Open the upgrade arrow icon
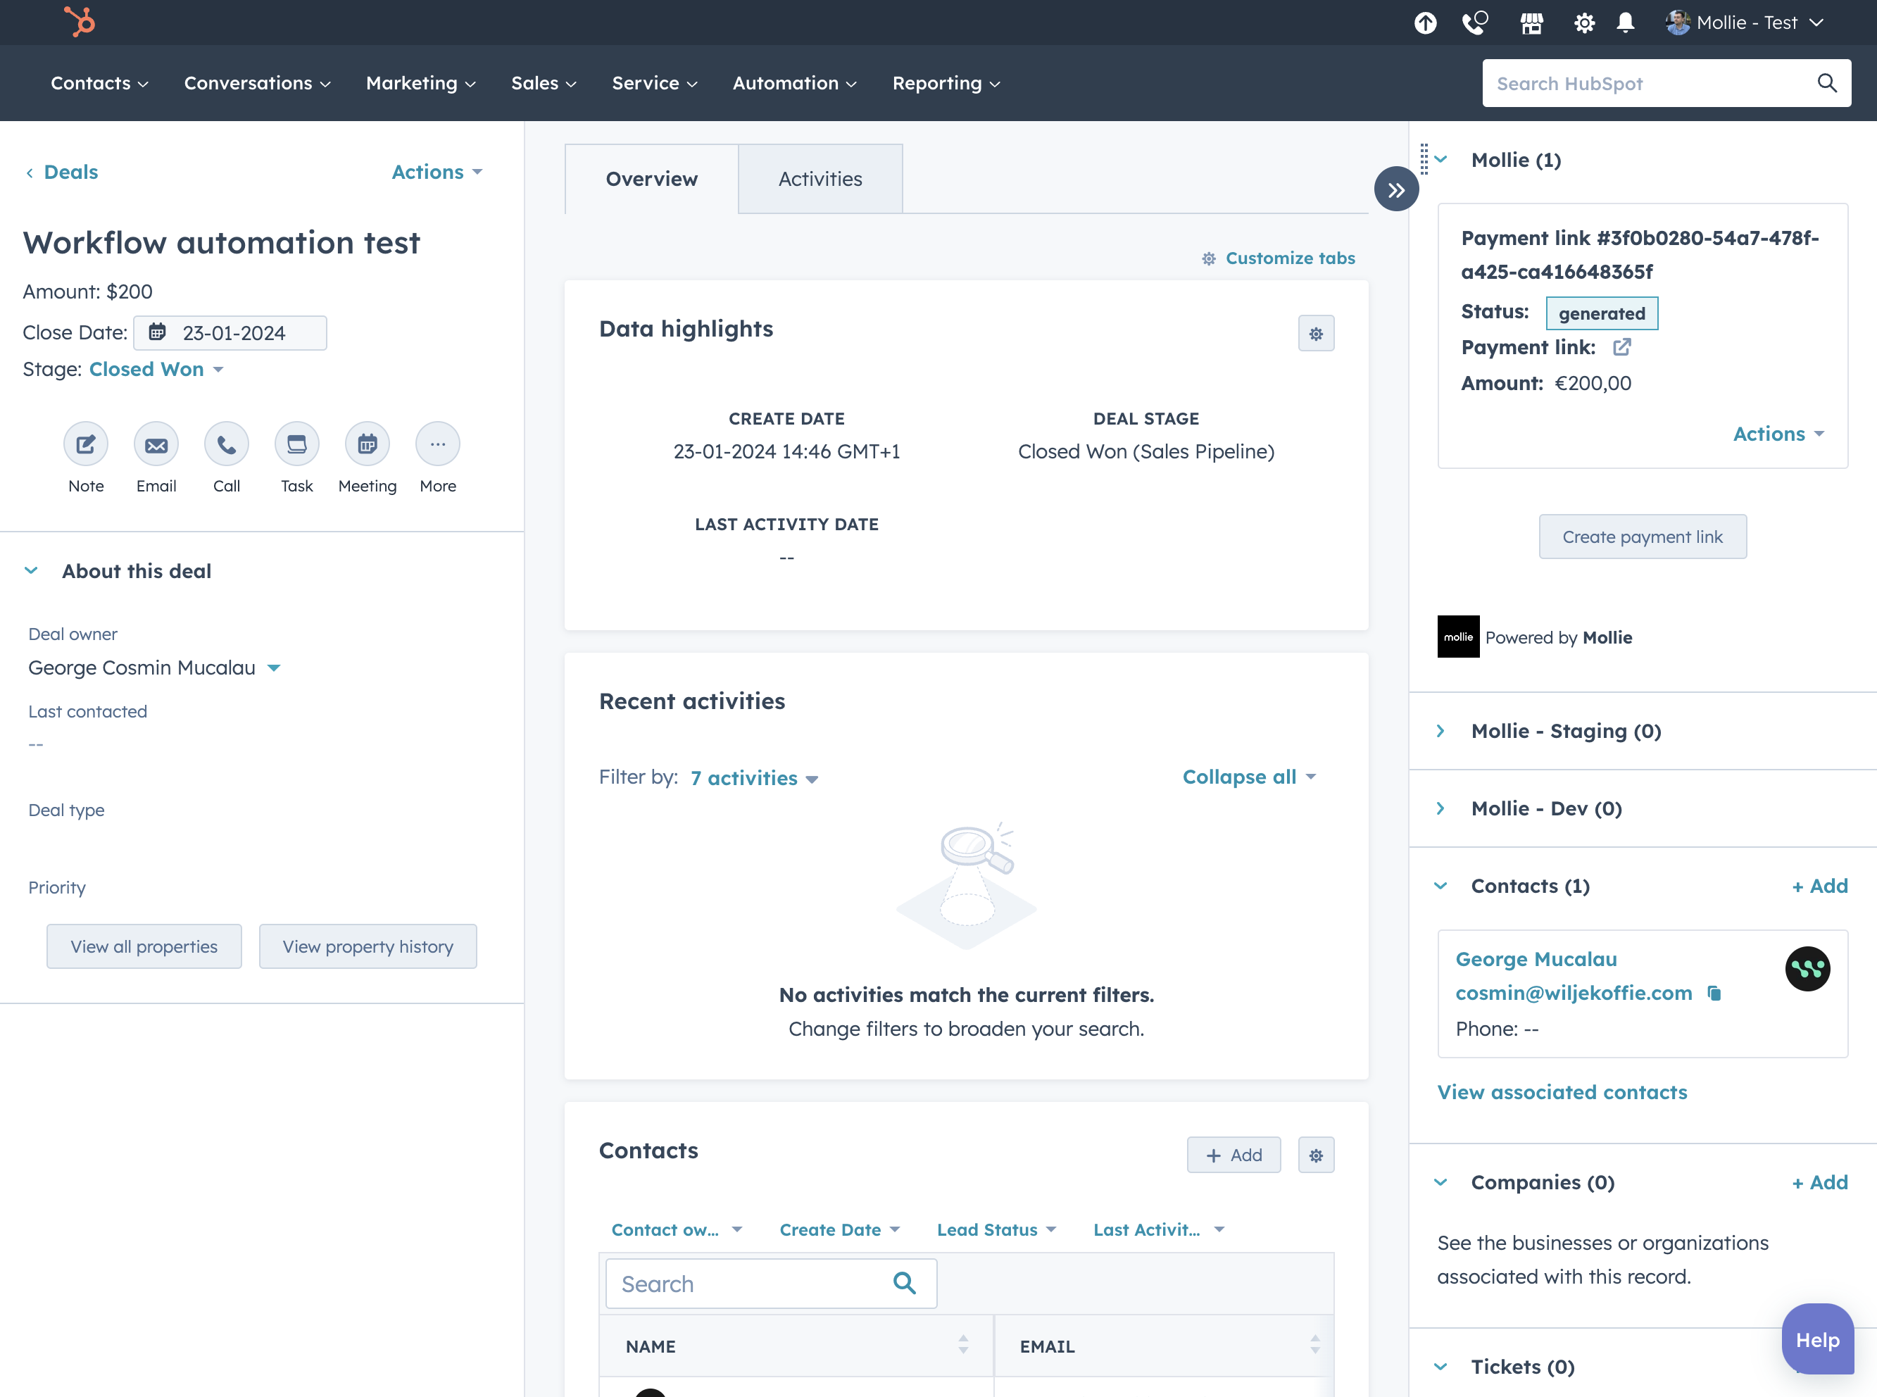1877x1397 pixels. [1426, 23]
